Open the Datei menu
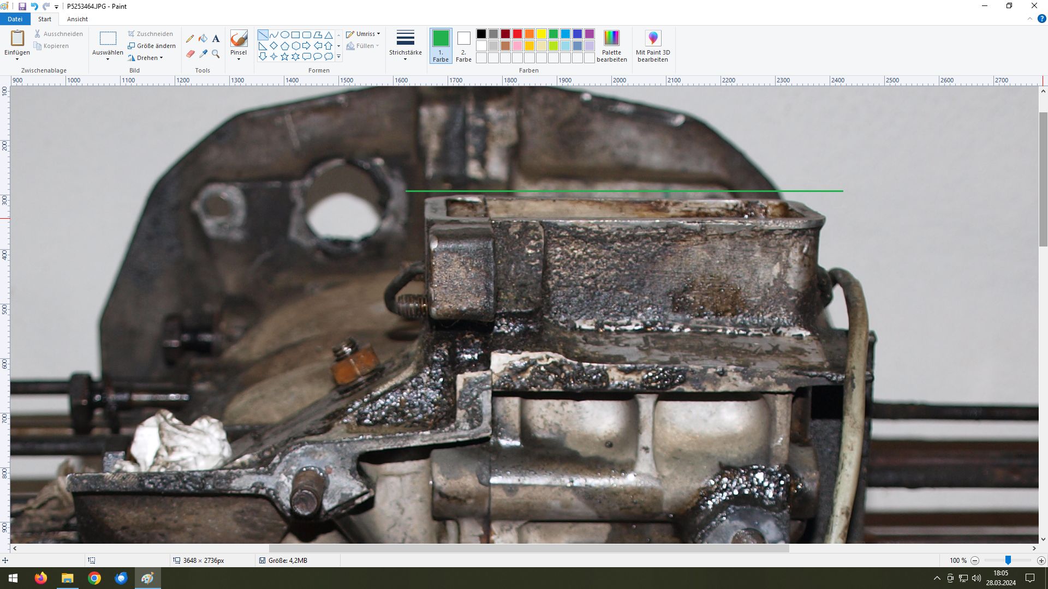Screen dimensions: 1048x589 pos(15,19)
